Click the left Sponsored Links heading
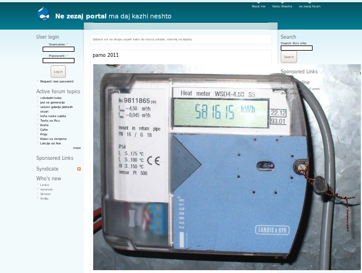362x273 pixels. (55, 158)
